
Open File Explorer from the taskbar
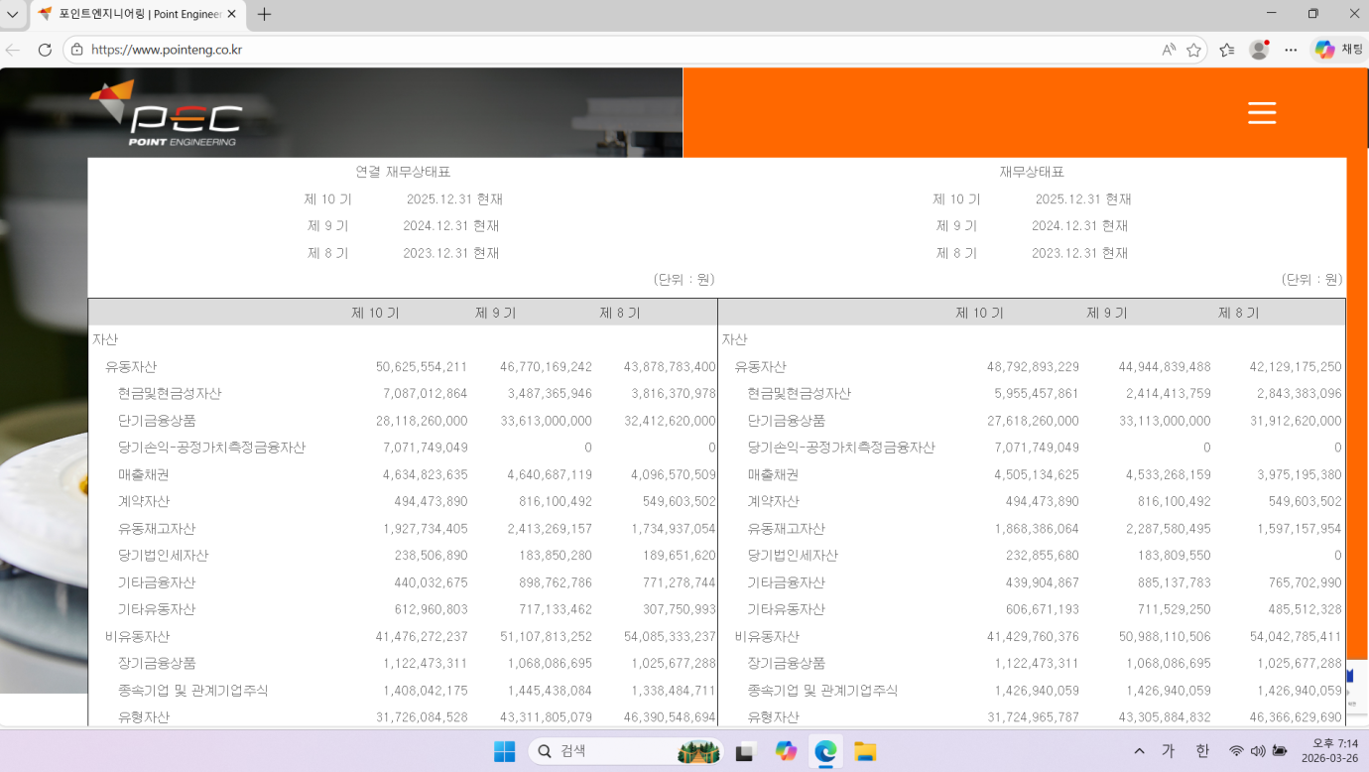click(865, 751)
